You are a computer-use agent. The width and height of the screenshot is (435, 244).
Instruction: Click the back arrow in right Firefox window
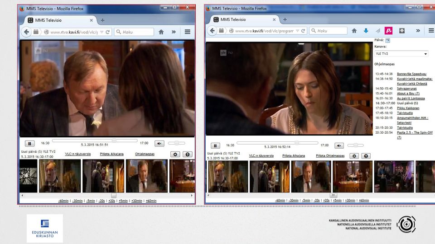click(x=212, y=31)
